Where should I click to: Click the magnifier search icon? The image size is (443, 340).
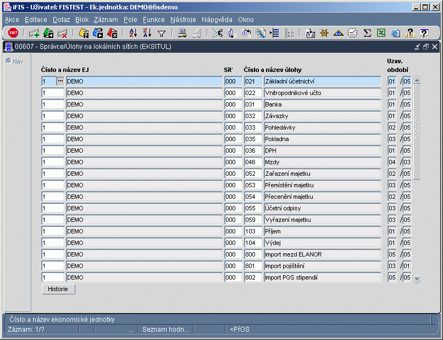pyautogui.click(x=260, y=34)
